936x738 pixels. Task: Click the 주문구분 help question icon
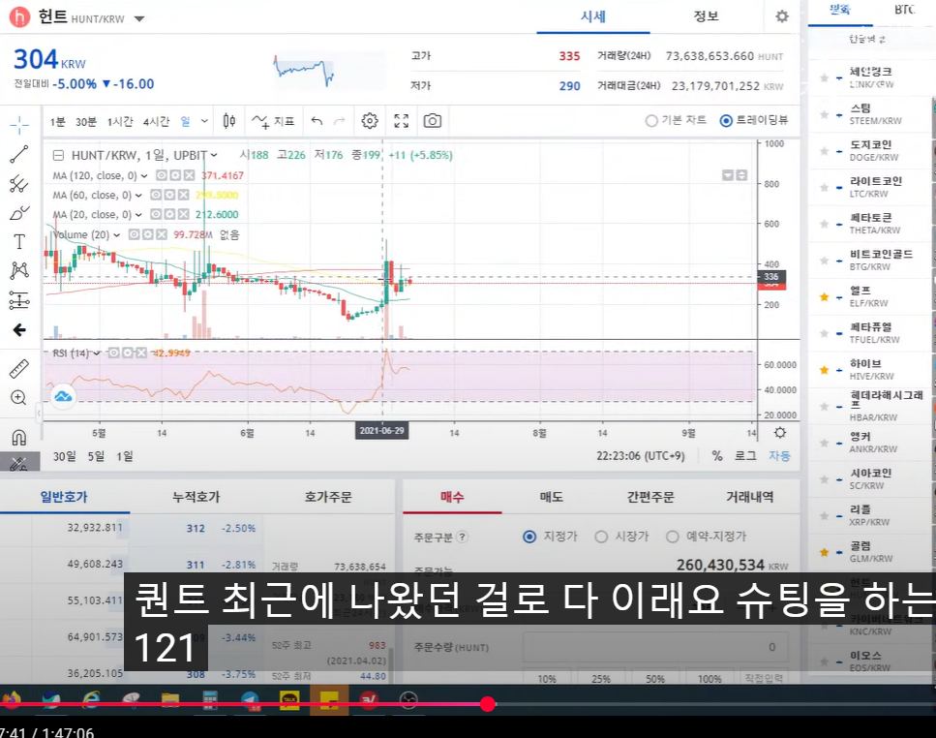click(462, 537)
